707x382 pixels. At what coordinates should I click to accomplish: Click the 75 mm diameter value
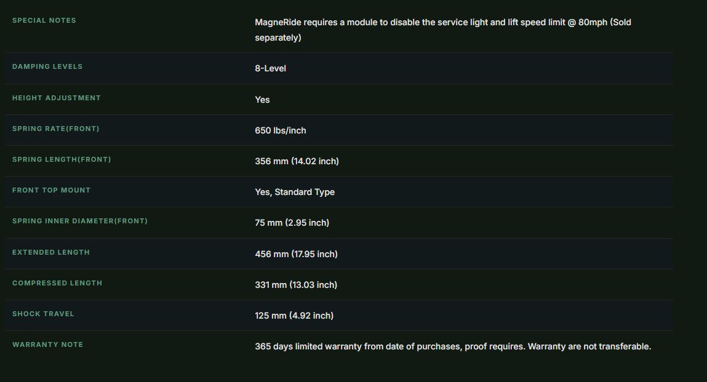tap(292, 222)
